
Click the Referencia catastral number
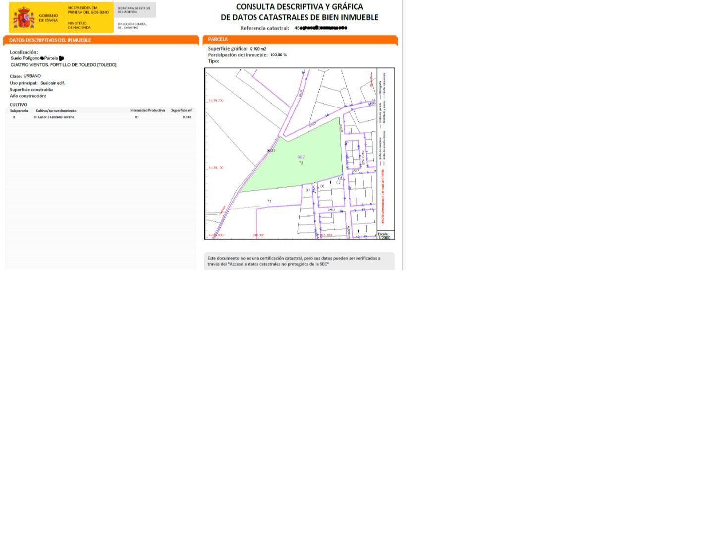click(x=321, y=28)
